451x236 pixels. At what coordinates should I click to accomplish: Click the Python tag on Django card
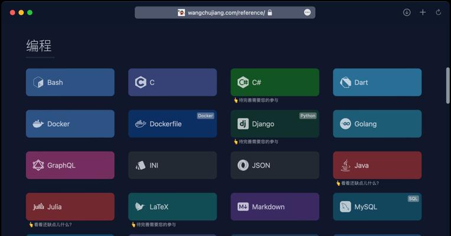(308, 116)
